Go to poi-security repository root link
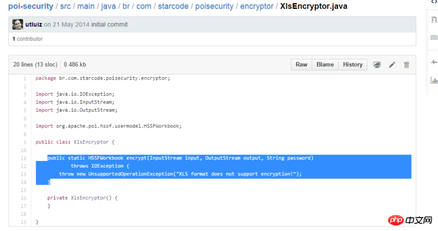The width and height of the screenshot is (438, 231). [31, 7]
